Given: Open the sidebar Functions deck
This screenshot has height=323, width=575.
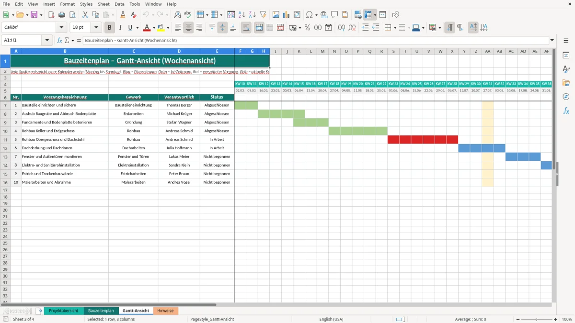Looking at the screenshot, I should (x=566, y=111).
